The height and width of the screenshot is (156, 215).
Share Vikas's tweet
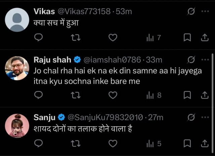click(x=205, y=37)
